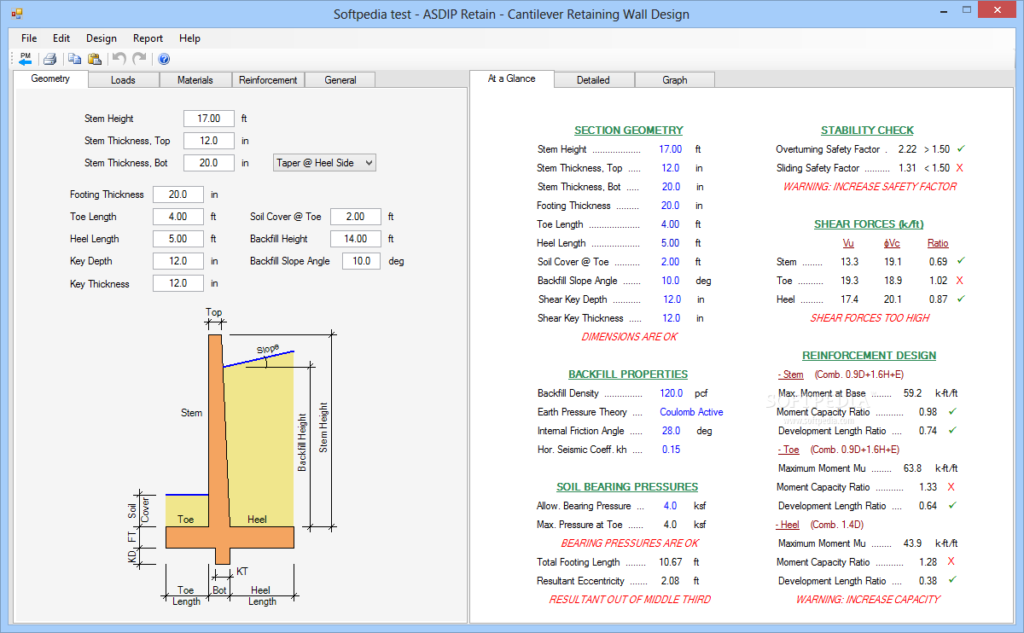The height and width of the screenshot is (633, 1024).
Task: Switch to the Loads tab
Action: pos(123,80)
